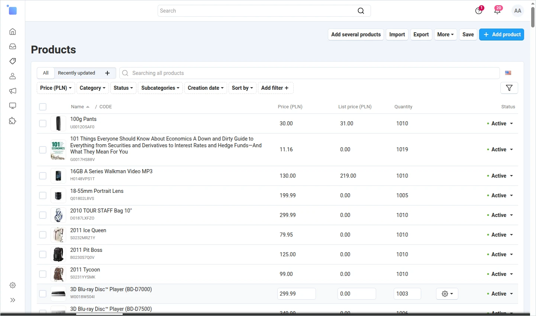Add a new saved view with plus icon
The width and height of the screenshot is (536, 316).
[x=107, y=73]
